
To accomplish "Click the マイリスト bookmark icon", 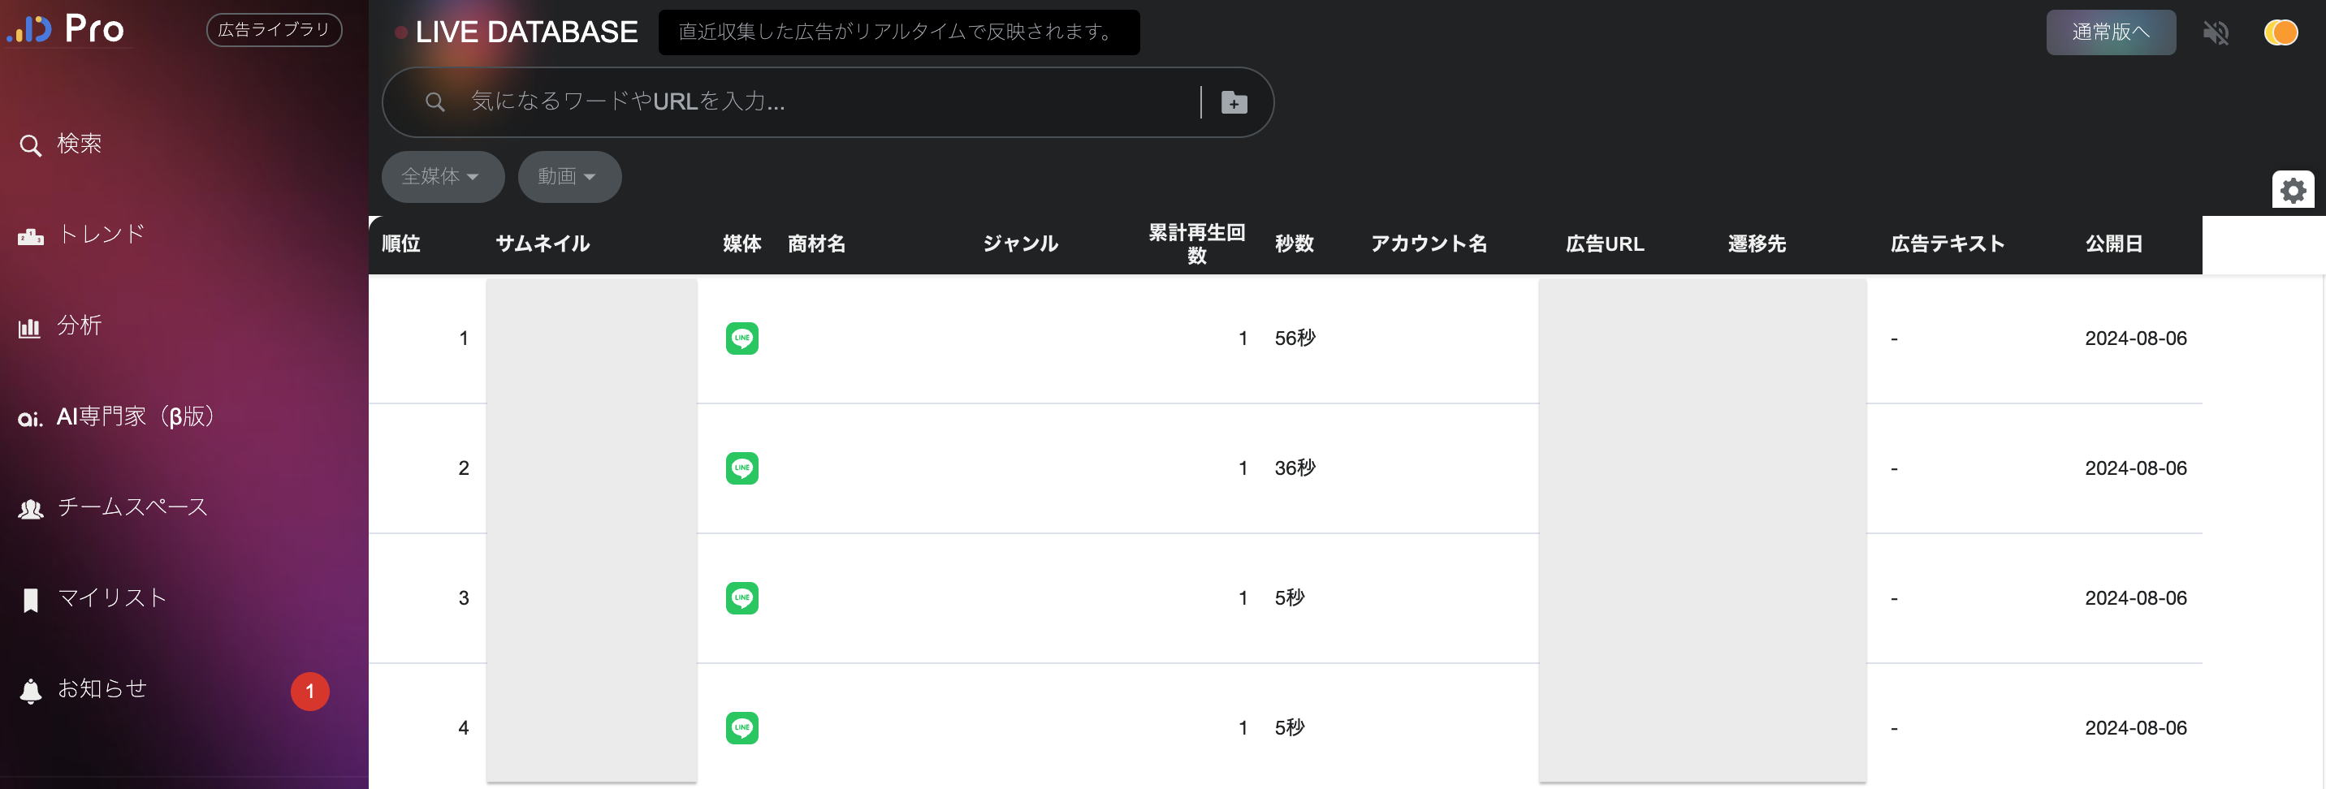I will coord(31,599).
